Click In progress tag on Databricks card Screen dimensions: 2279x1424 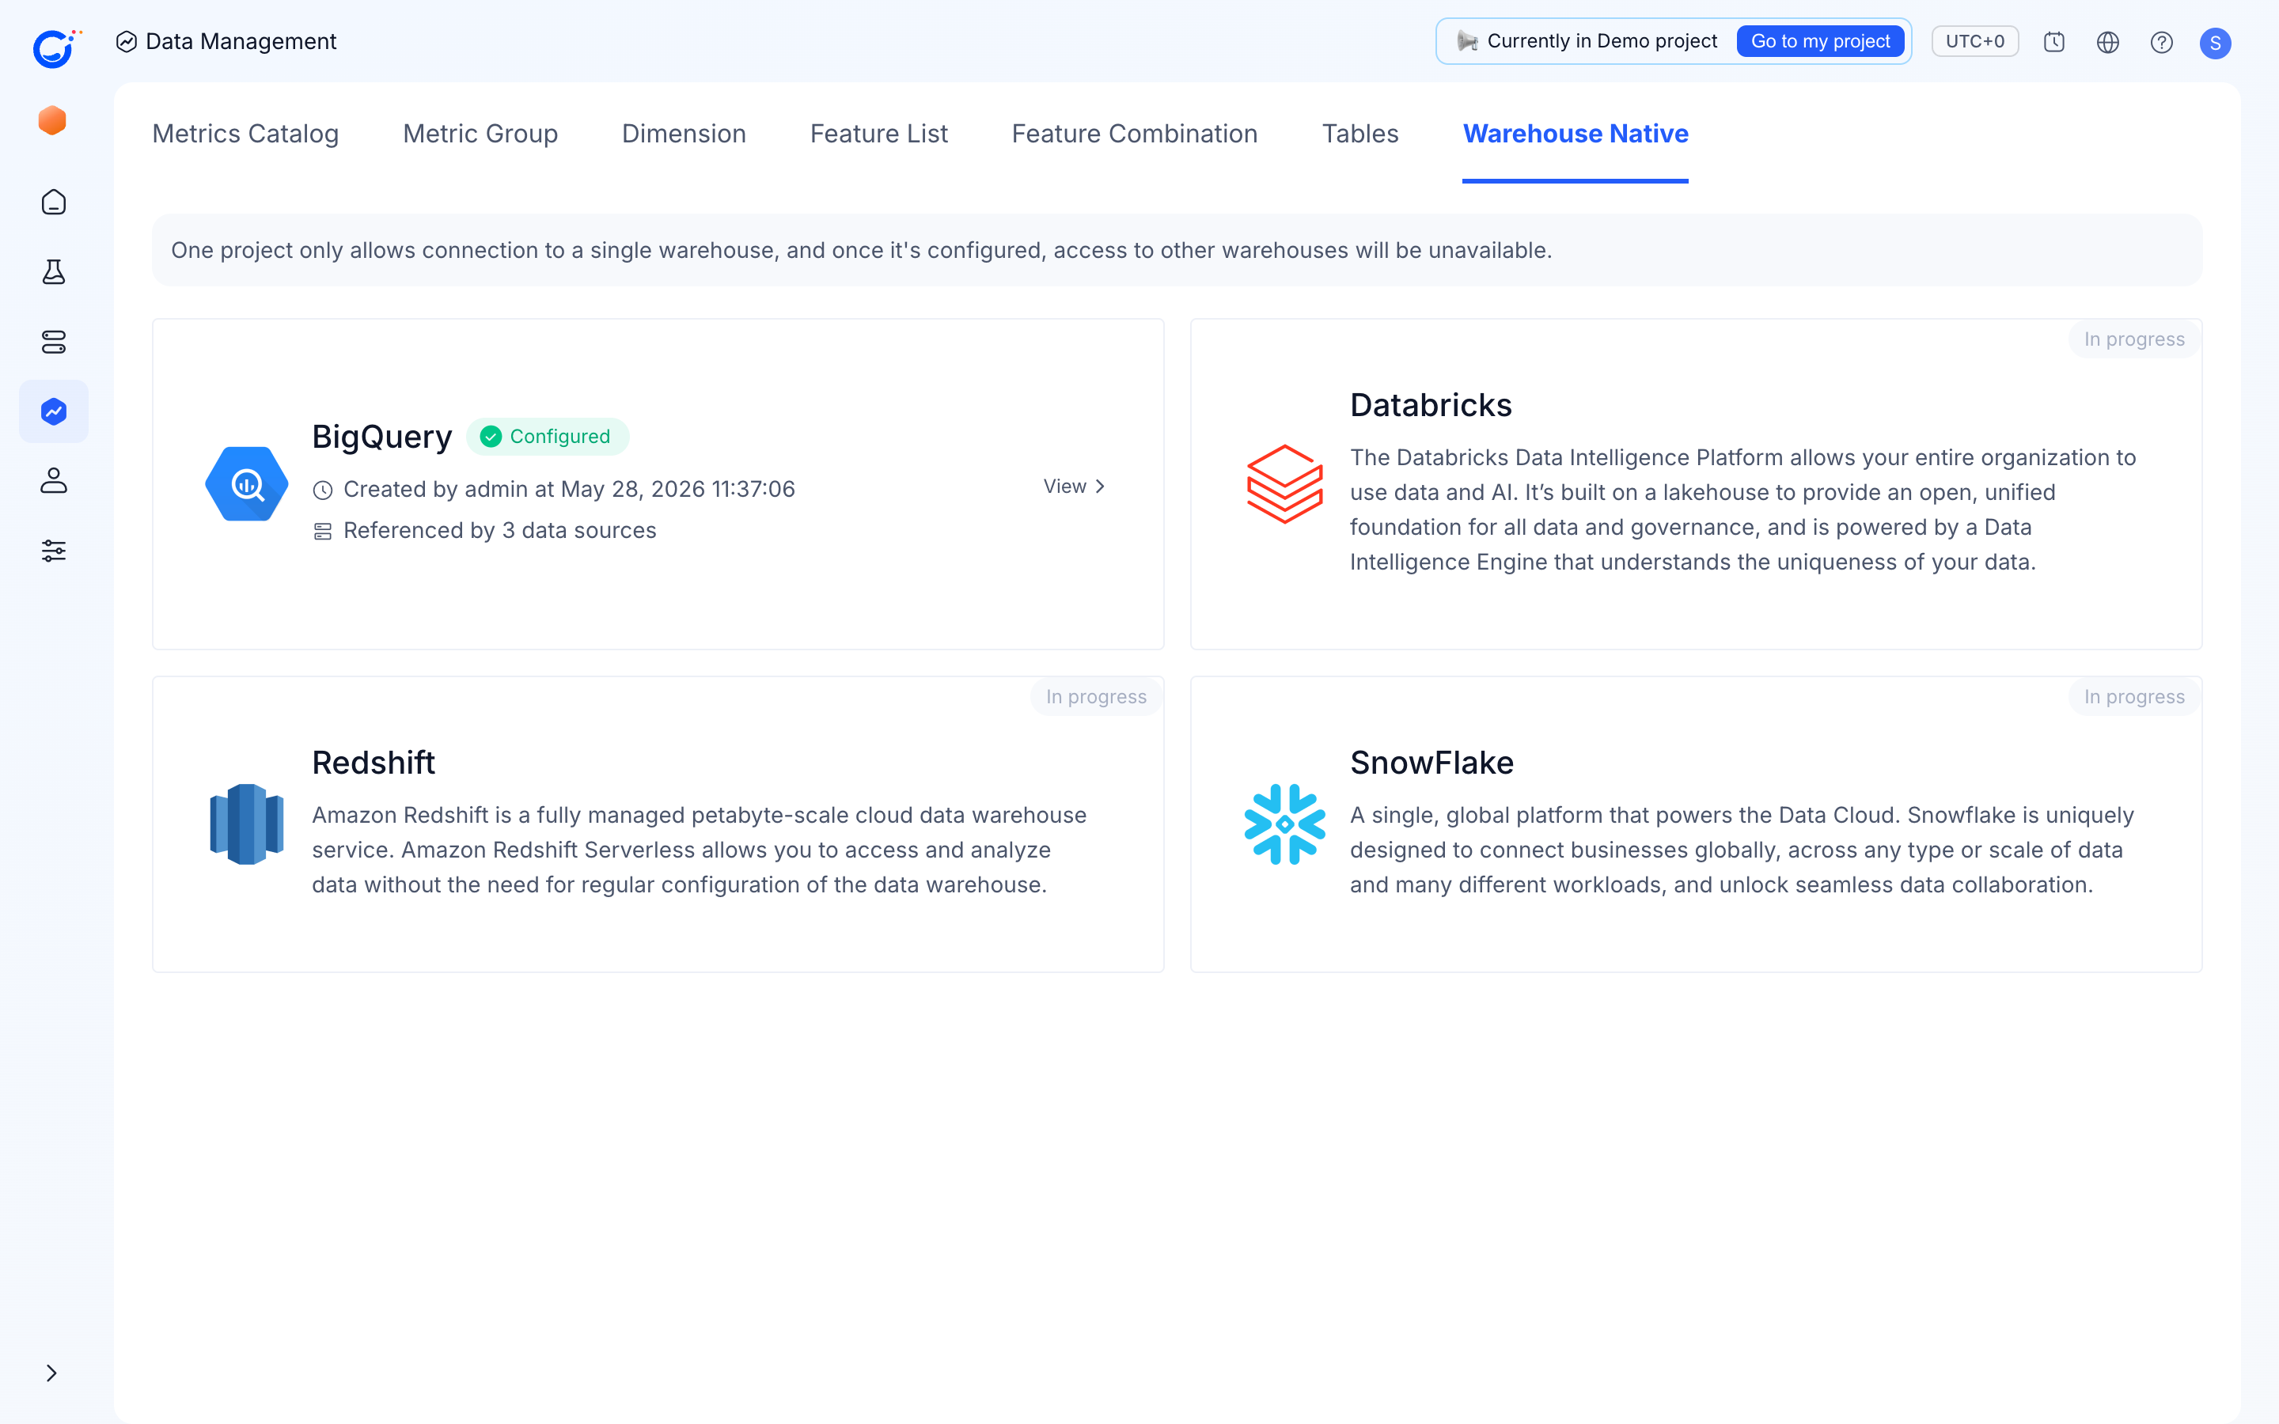click(x=2134, y=339)
